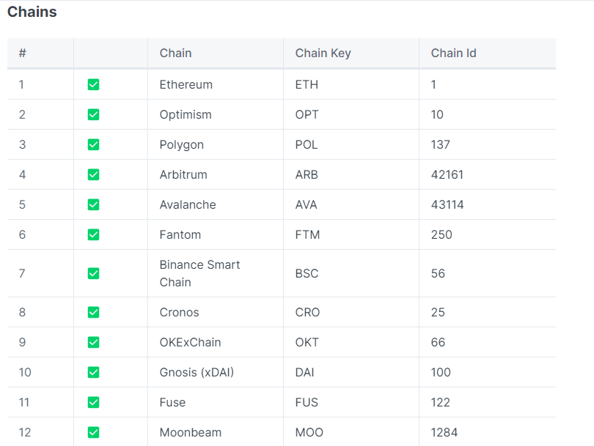Click the 43114 chain id cell
Viewport: 594px width, 446px height.
click(x=447, y=205)
